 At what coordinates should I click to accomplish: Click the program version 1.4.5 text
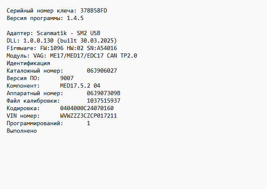point(75,18)
